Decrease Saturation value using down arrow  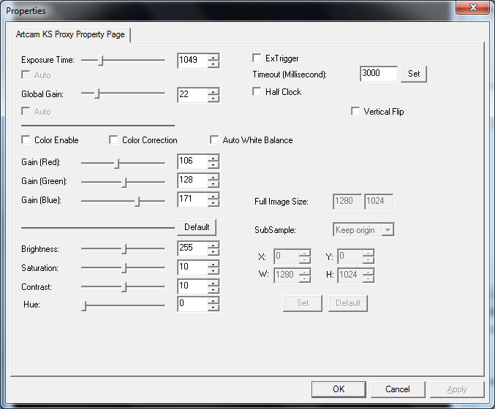pyautogui.click(x=214, y=271)
